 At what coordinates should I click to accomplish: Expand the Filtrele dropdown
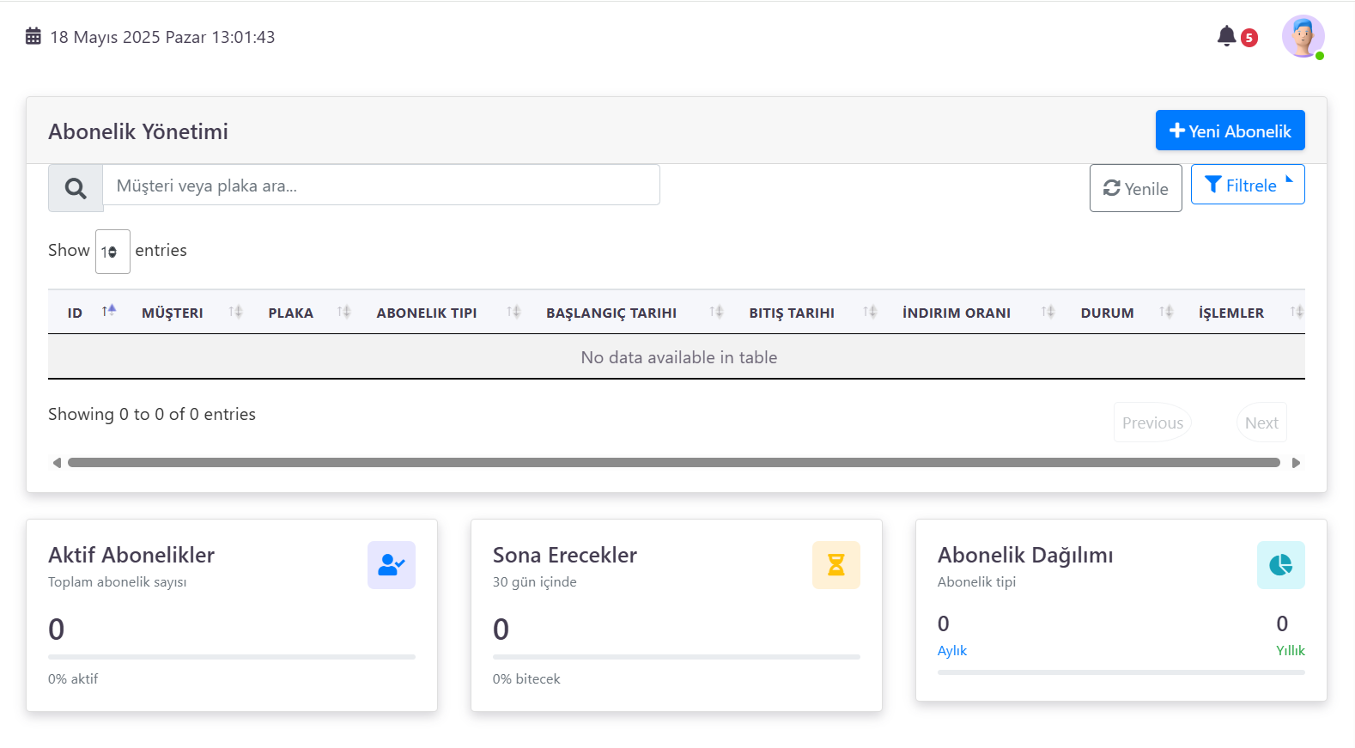1247,185
